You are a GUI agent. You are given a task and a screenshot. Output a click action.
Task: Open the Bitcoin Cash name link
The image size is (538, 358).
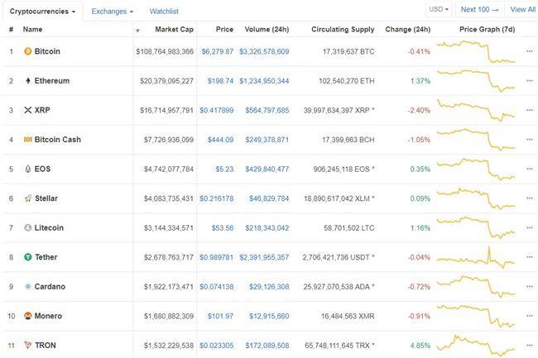(x=58, y=140)
